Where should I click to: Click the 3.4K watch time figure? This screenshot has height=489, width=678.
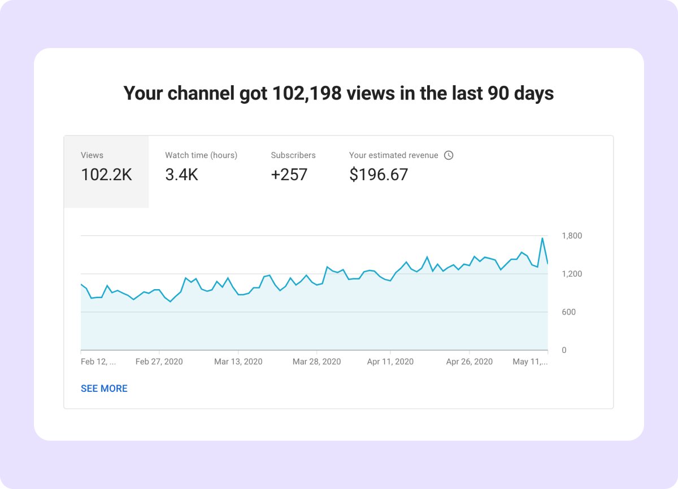click(181, 175)
